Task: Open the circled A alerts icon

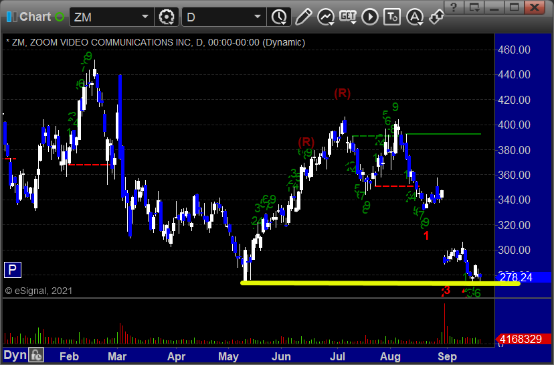Action: coord(415,17)
